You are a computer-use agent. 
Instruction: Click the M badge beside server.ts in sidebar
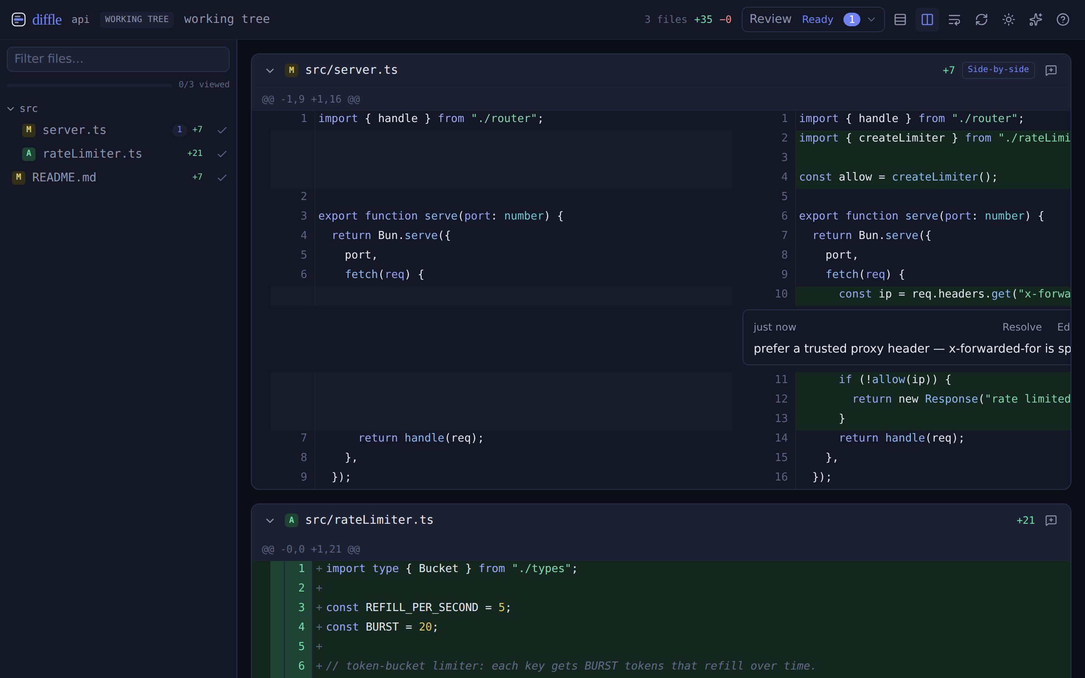tap(29, 130)
